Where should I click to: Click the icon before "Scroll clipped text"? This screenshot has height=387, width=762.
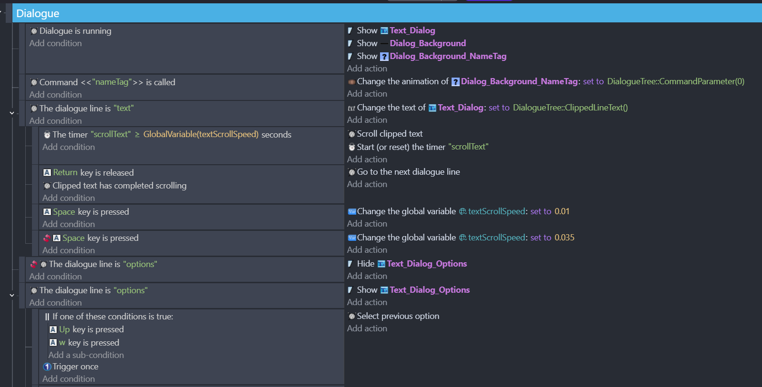tap(351, 134)
